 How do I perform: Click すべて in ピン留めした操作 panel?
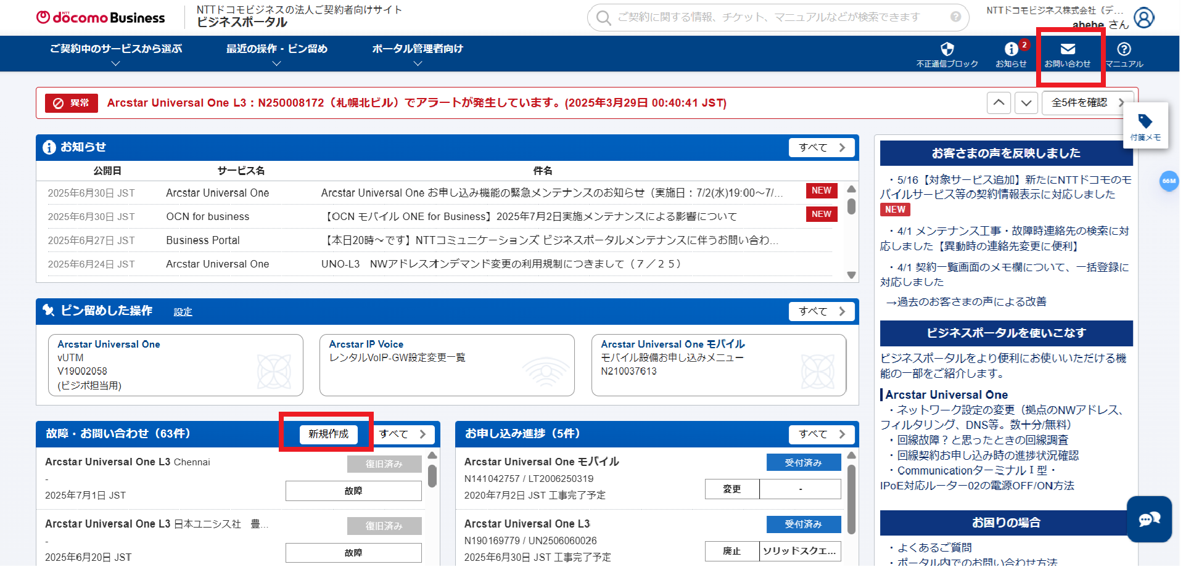[822, 312]
